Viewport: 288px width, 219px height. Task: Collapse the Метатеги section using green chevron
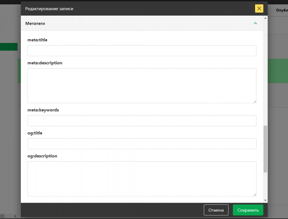pos(255,23)
